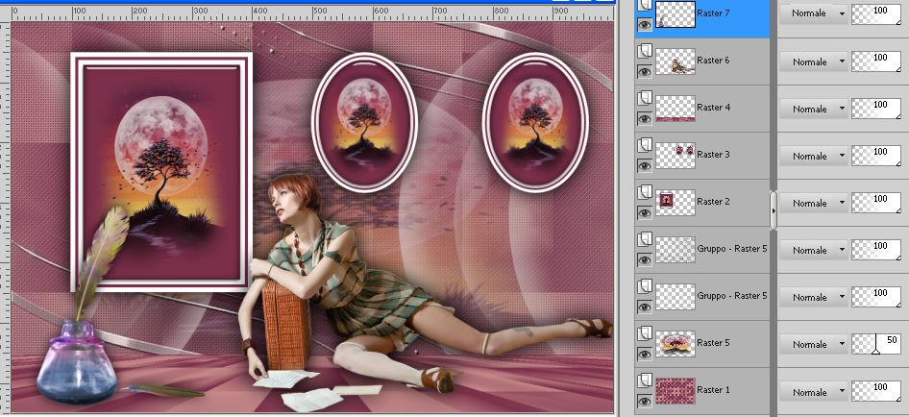Click the layer type icon of Raster 1
Viewport: 909px width, 417px height.
(644, 381)
